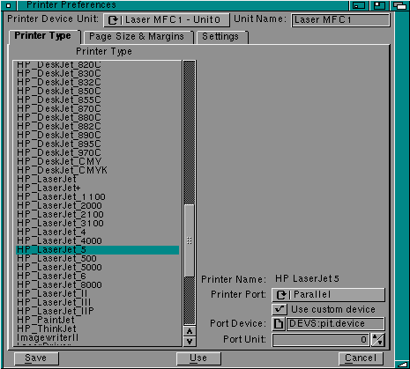
Task: Select HP_DeskJet_882C in the list
Action: pyautogui.click(x=97, y=126)
